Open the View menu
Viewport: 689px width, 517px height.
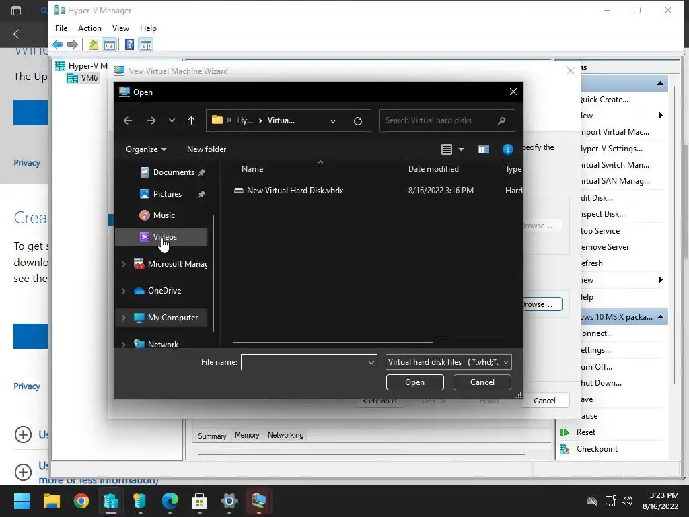click(x=120, y=28)
